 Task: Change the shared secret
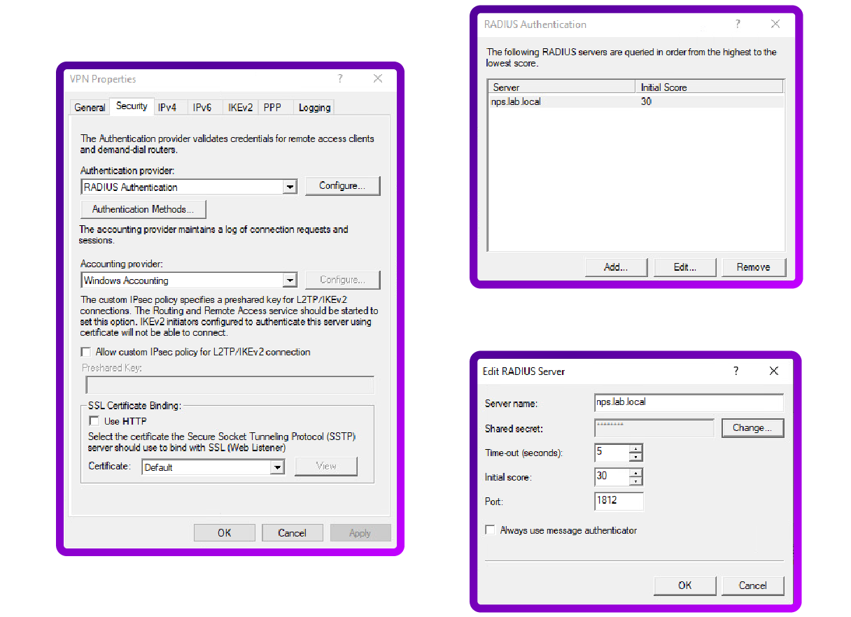click(x=752, y=427)
